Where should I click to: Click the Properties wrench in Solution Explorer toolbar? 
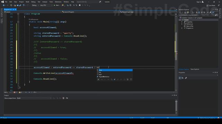pyautogui.click(x=210, y=12)
